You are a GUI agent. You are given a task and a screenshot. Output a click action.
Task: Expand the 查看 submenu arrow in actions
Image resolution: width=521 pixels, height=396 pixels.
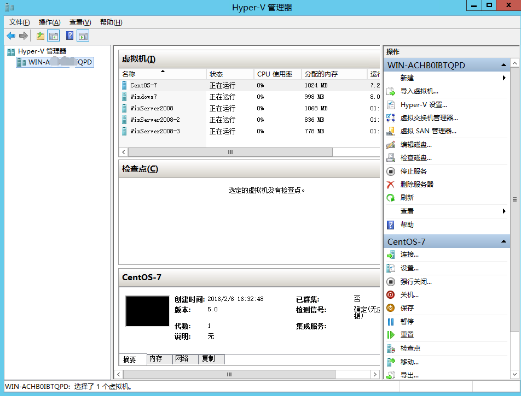(x=504, y=211)
